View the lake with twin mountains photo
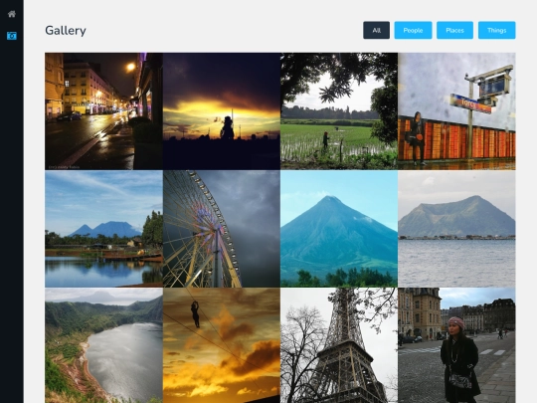 click(x=103, y=229)
